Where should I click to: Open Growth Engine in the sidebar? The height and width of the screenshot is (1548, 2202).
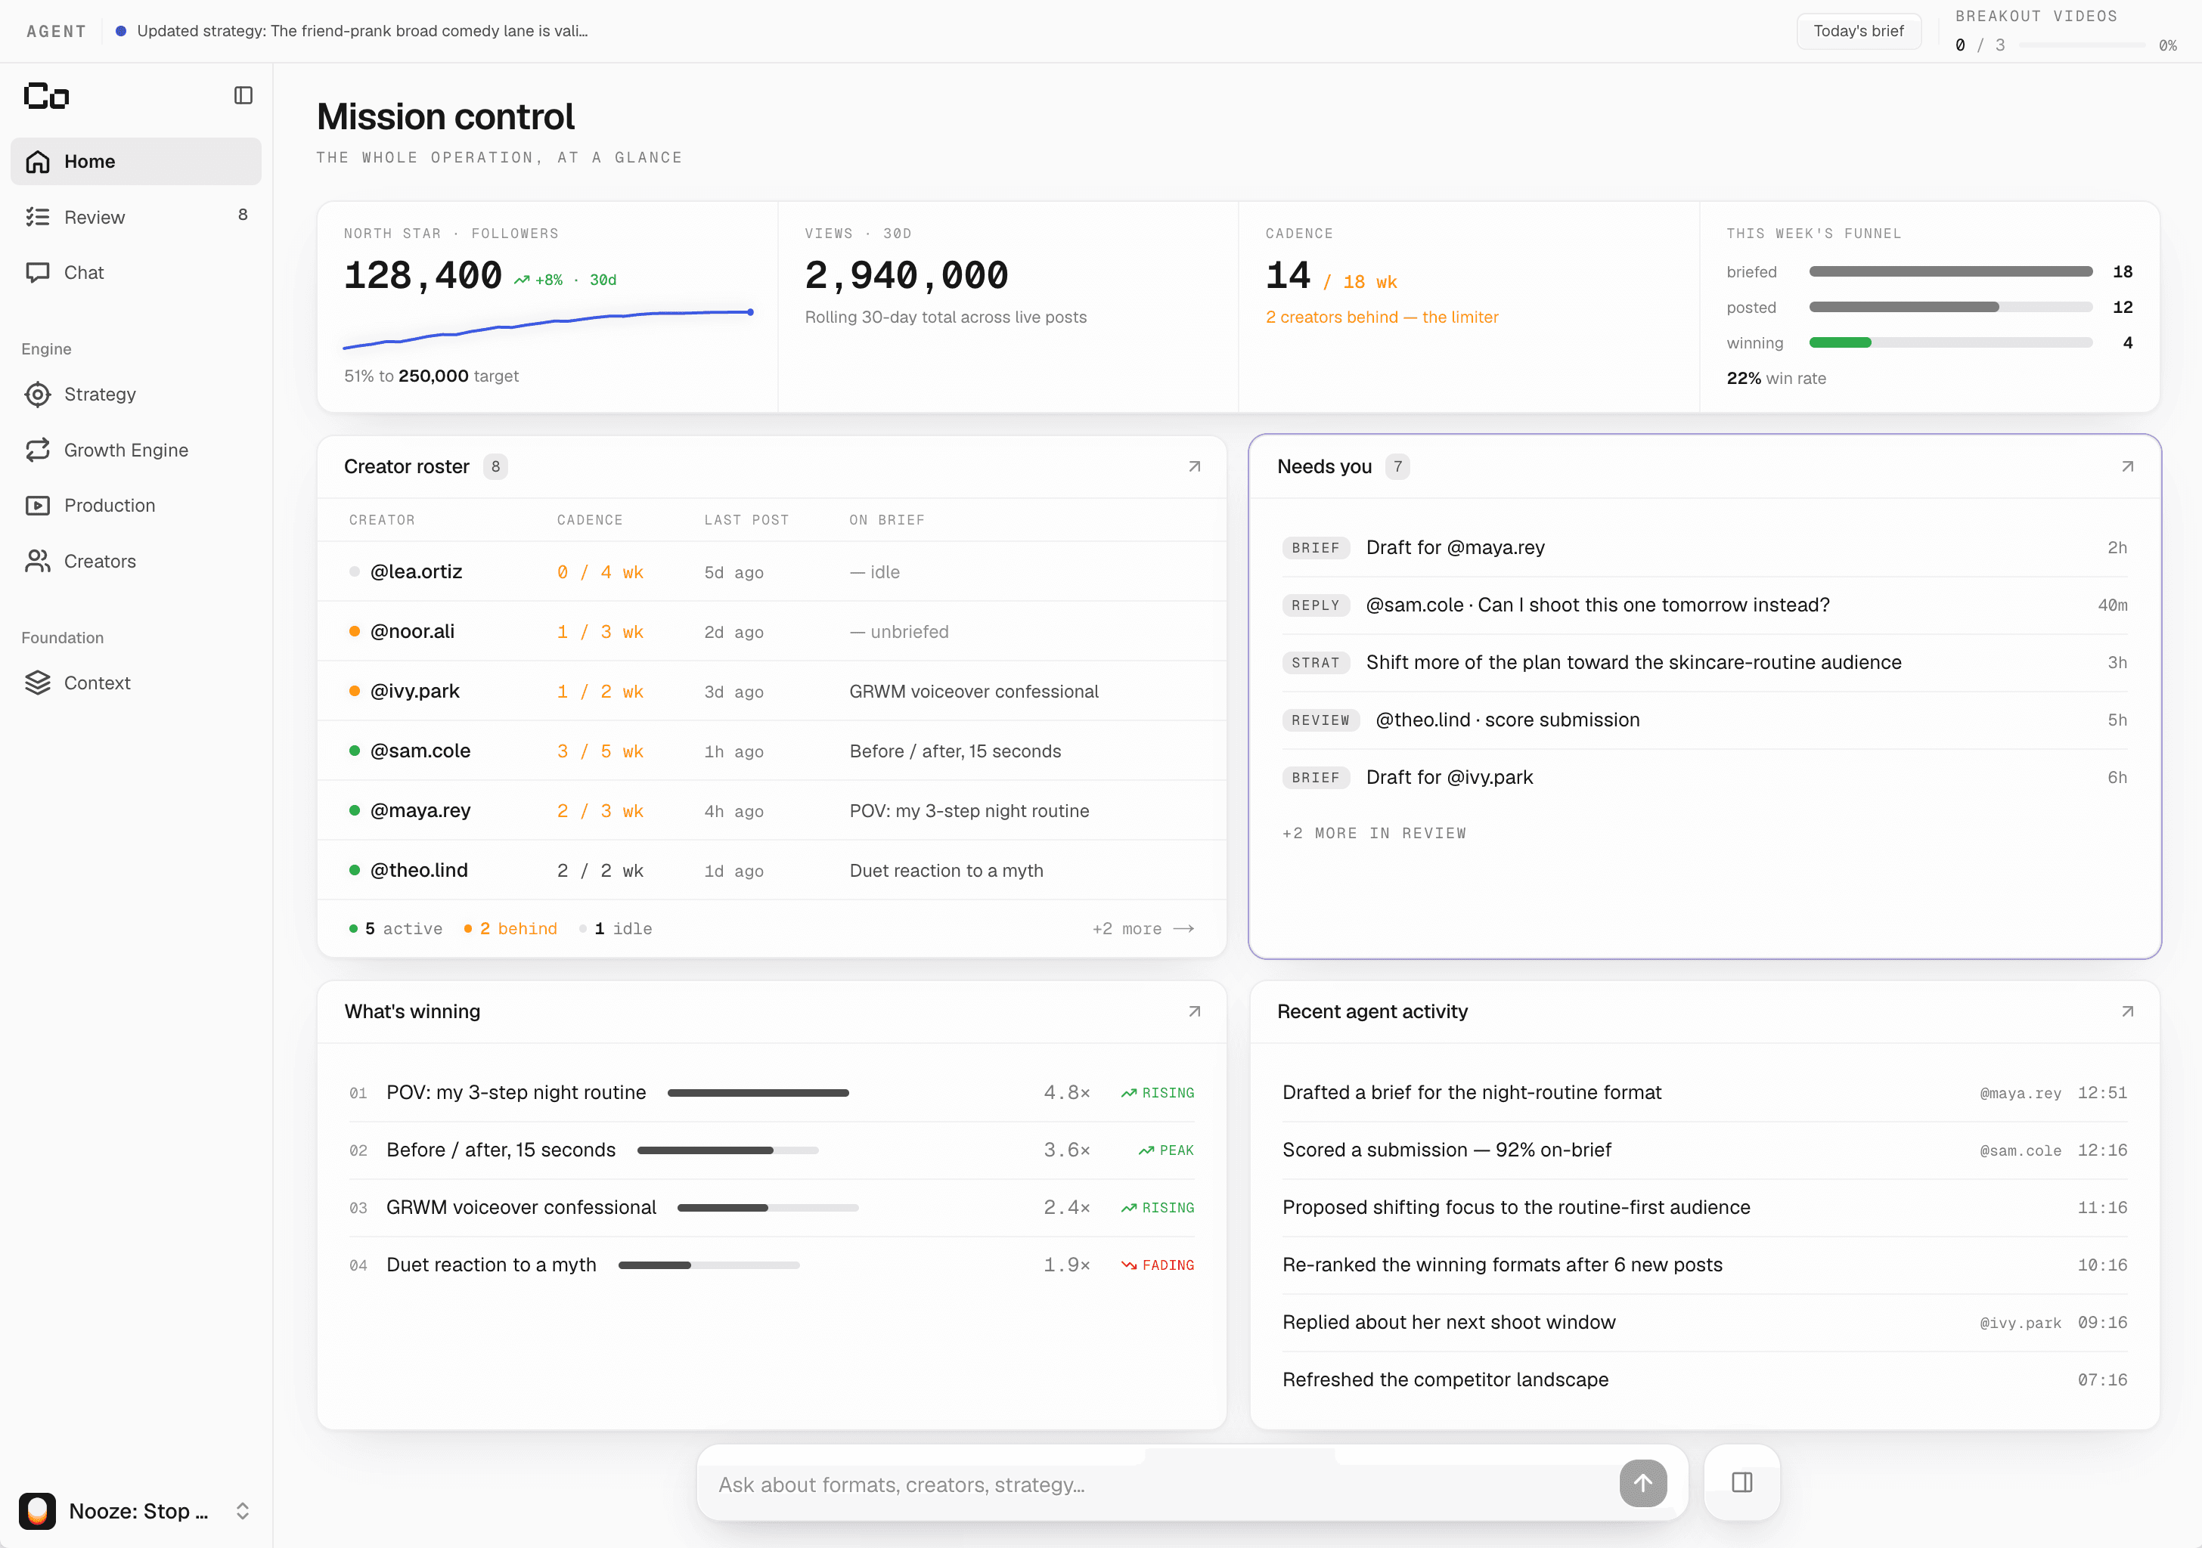click(x=135, y=450)
